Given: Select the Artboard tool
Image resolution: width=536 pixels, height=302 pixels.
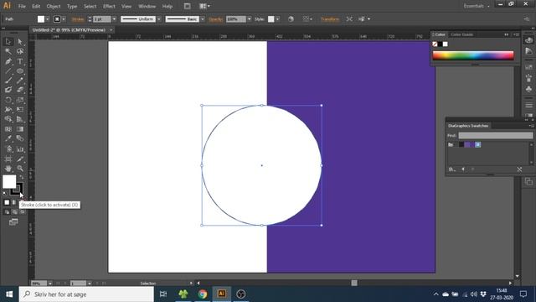Looking at the screenshot, I should 8,159.
